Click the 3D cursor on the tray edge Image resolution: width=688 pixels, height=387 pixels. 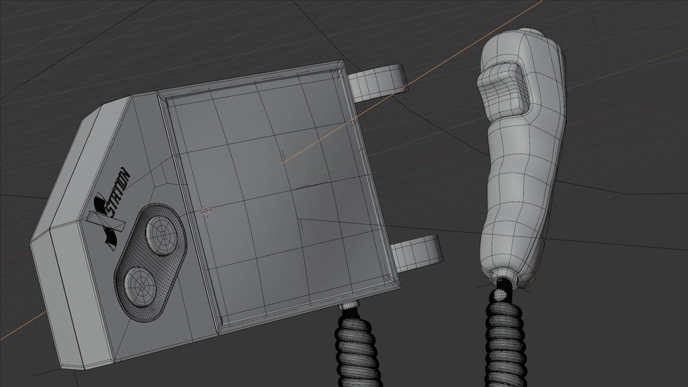pyautogui.click(x=205, y=211)
